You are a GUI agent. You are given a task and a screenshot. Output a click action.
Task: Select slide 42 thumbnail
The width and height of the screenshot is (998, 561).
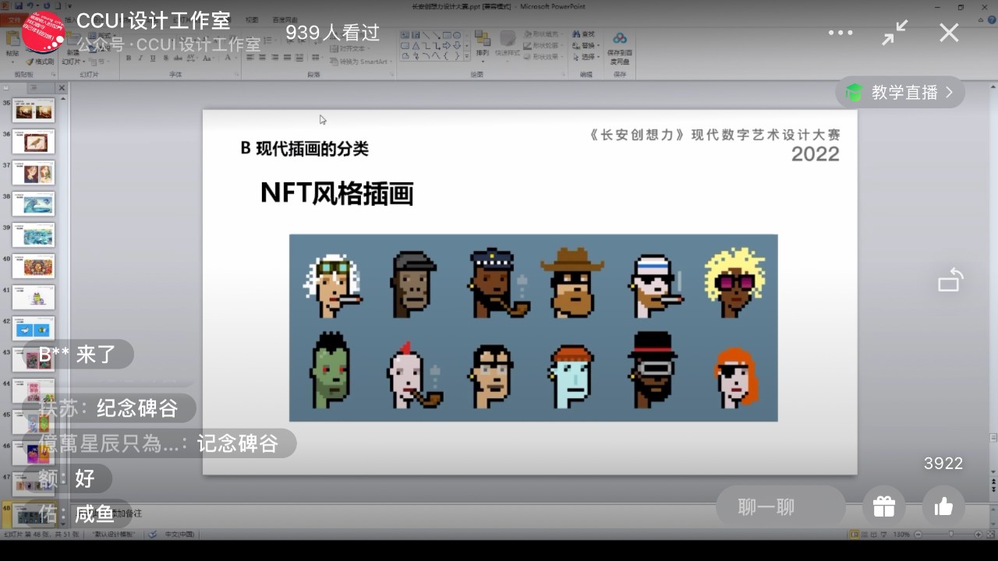point(34,329)
